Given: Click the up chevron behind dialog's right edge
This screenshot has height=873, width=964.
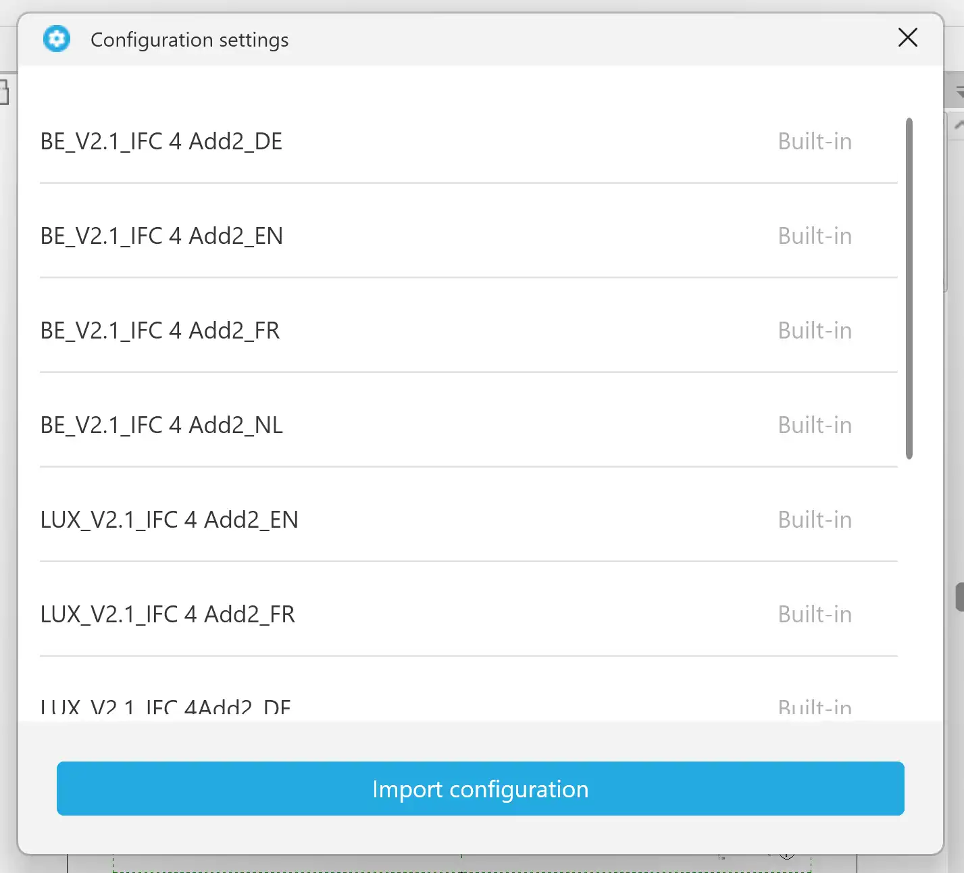Looking at the screenshot, I should pyautogui.click(x=959, y=125).
